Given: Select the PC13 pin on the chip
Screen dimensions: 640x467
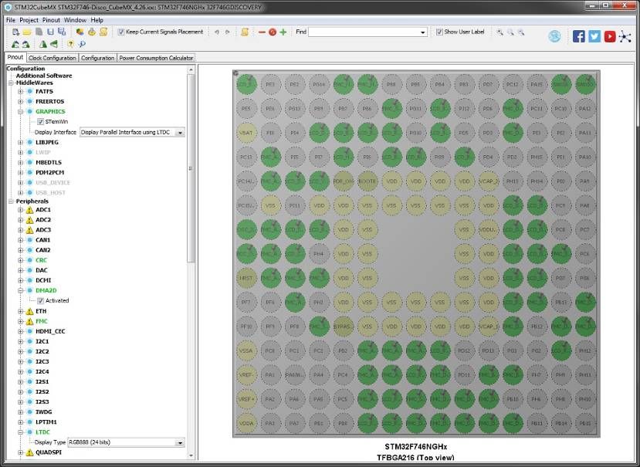Looking at the screenshot, I should (x=246, y=157).
